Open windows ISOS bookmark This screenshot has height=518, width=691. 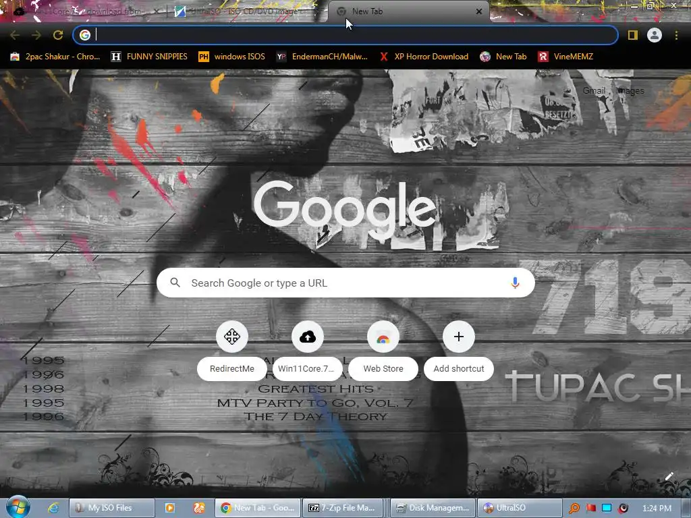232,57
